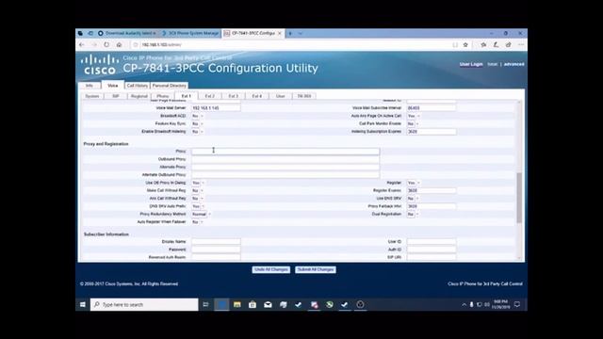Show hidden system tray icons

pos(464,304)
